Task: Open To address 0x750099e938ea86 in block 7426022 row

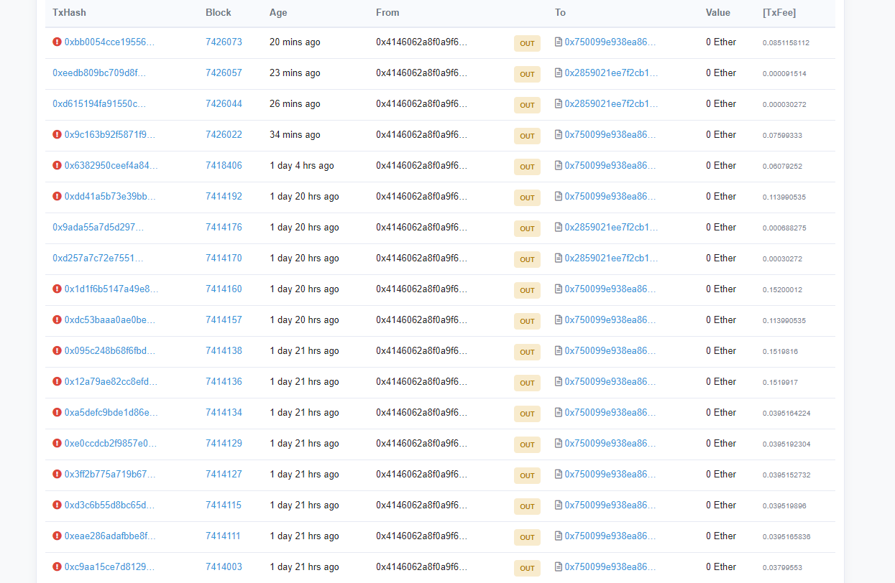Action: [x=610, y=134]
